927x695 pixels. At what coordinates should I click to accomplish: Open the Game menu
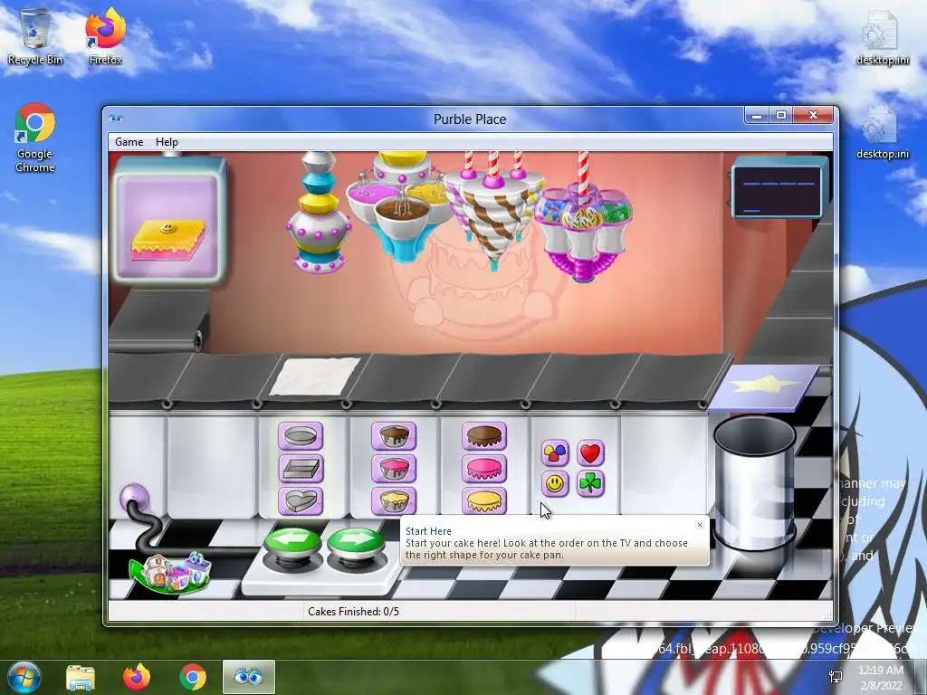(129, 142)
